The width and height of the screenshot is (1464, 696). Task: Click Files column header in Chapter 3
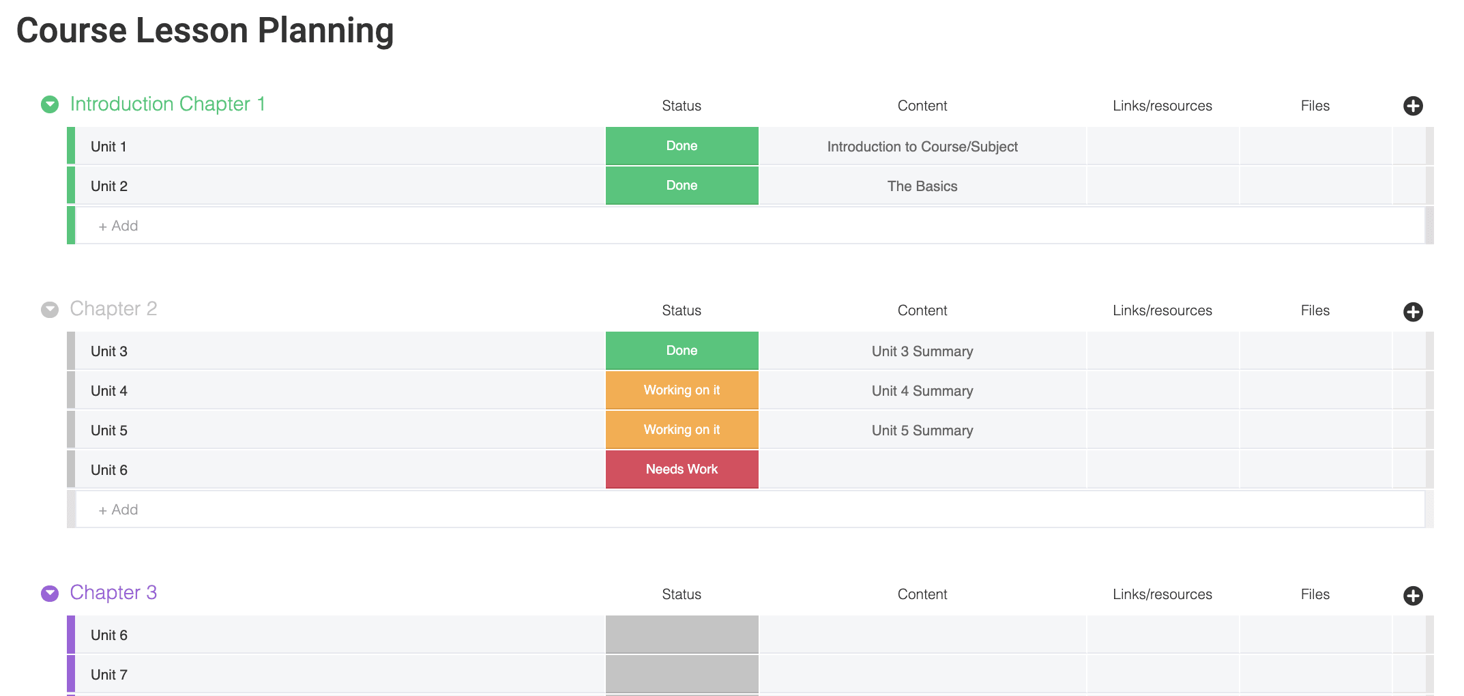click(1315, 594)
